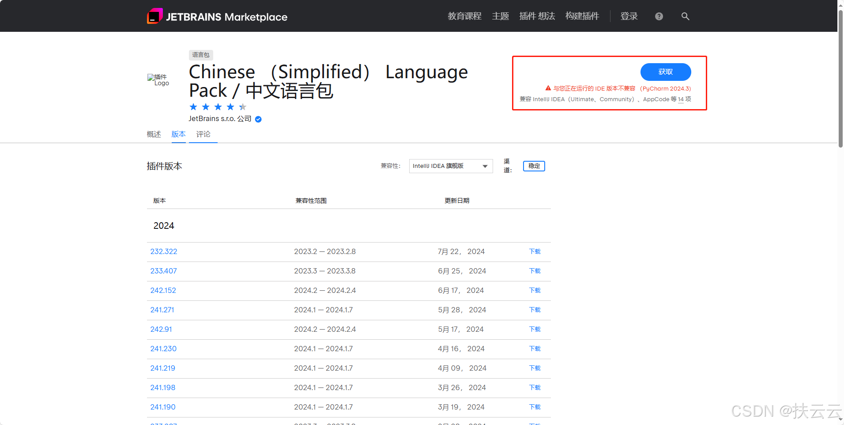Open version 242.152 link
This screenshot has width=844, height=425.
point(163,291)
